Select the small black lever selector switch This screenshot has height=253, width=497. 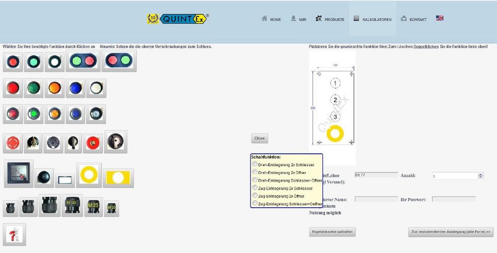73,143
